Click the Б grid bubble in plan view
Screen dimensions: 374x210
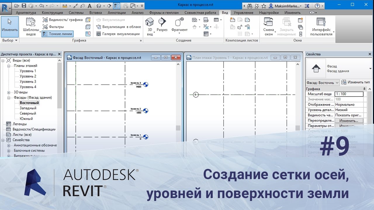click(x=196, y=94)
